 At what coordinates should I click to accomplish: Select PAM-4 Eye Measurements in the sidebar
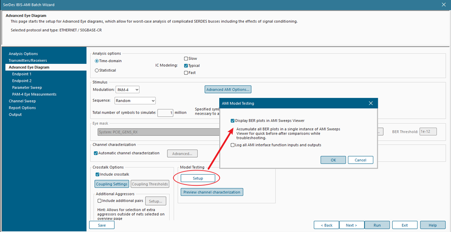pos(34,94)
